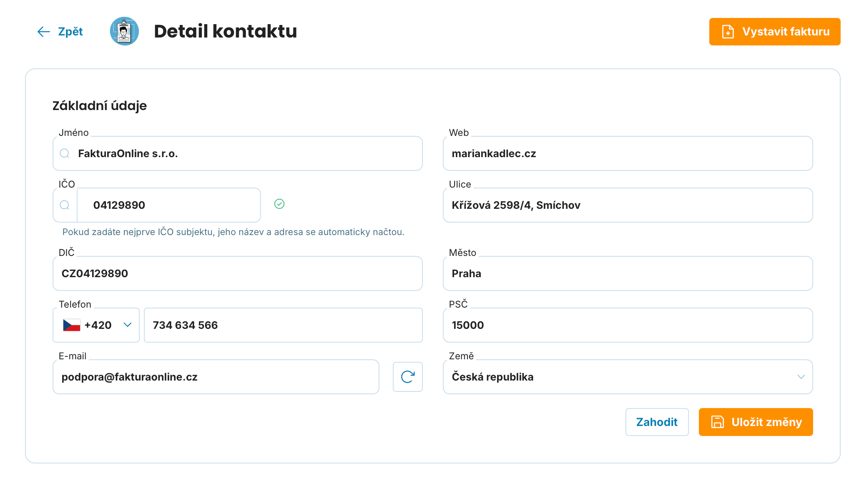Click the floppy disk icon on Uložit změny
This screenshot has width=864, height=481.
pos(717,422)
